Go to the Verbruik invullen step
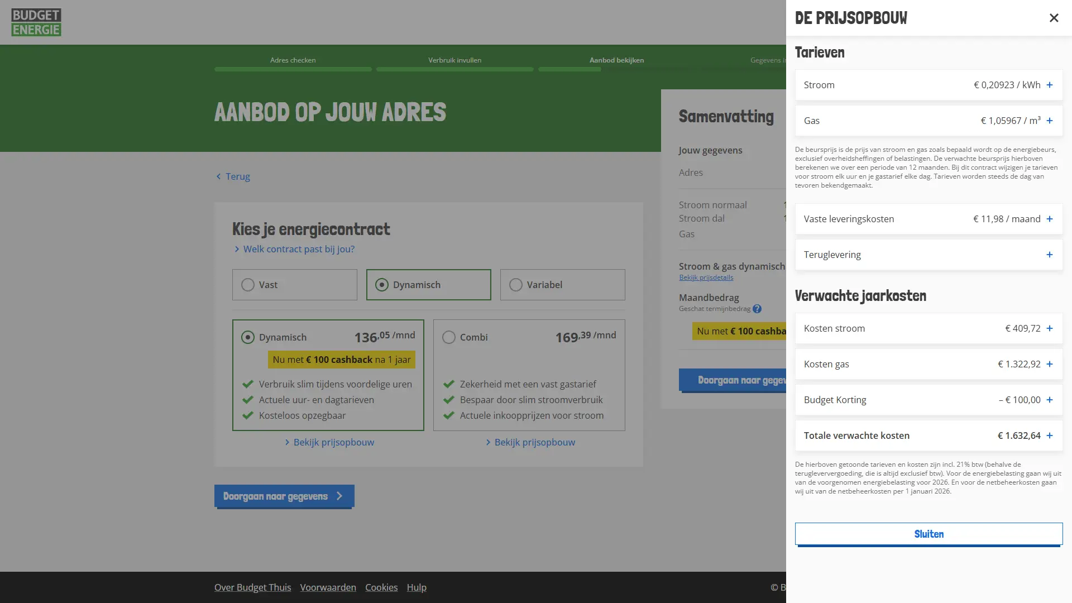This screenshot has width=1072, height=603. (454, 60)
